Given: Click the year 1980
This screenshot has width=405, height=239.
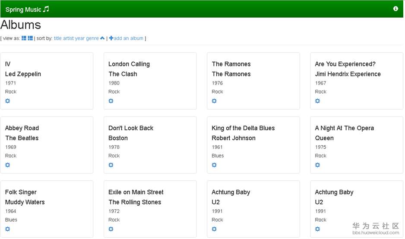Looking at the screenshot, I should tap(114, 83).
